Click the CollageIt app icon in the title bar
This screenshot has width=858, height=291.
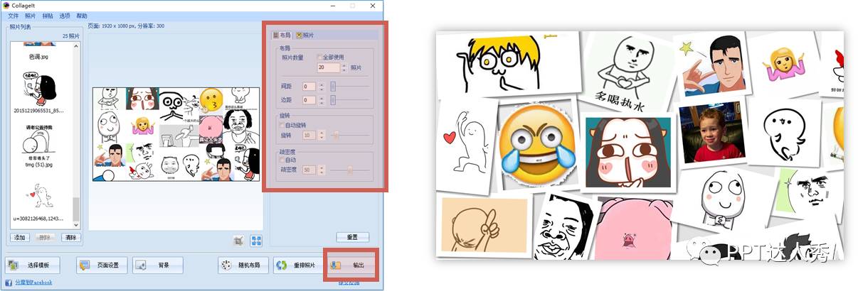point(6,5)
